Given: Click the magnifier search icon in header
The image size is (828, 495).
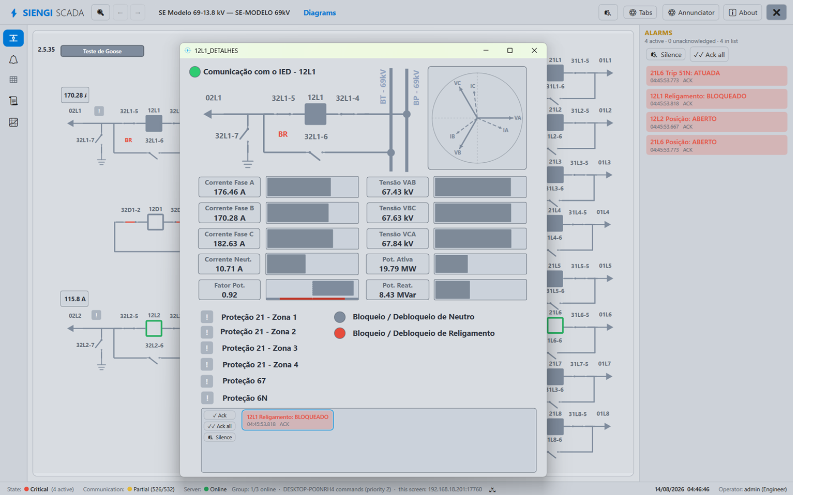Looking at the screenshot, I should 100,12.
